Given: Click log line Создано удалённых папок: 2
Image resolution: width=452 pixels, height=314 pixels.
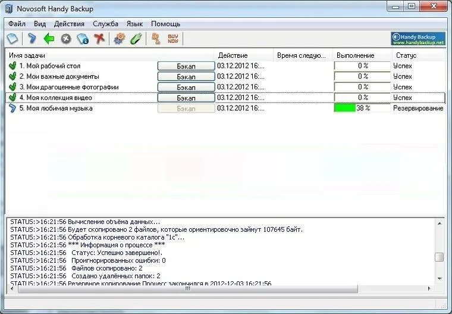Looking at the screenshot, I should [85, 276].
